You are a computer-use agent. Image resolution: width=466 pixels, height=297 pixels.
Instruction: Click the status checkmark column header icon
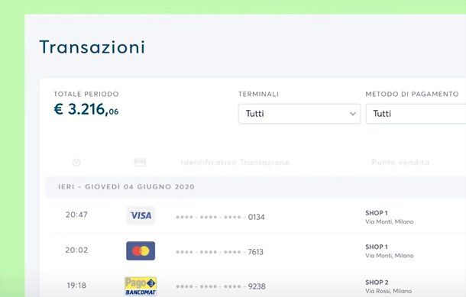click(x=76, y=163)
